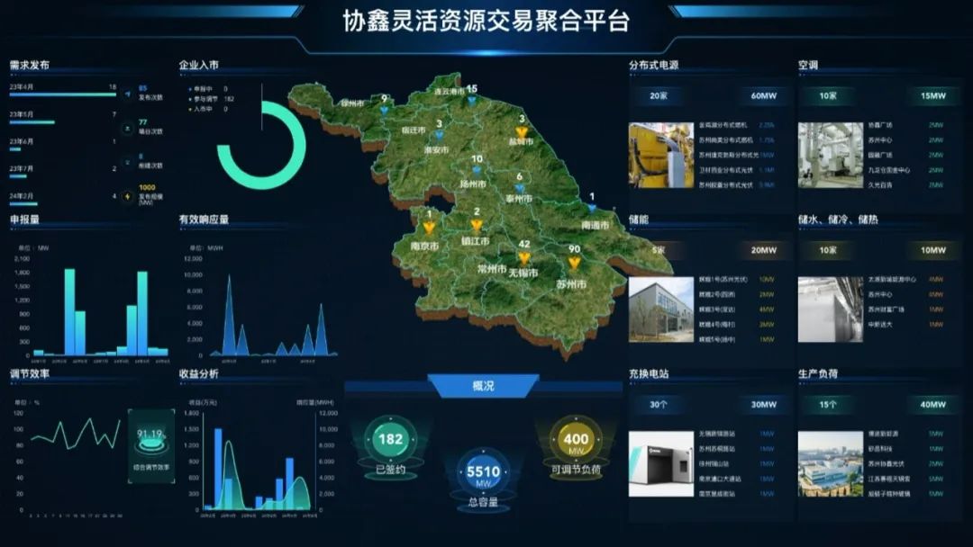Click the 1000 发布规模 value

tap(147, 187)
